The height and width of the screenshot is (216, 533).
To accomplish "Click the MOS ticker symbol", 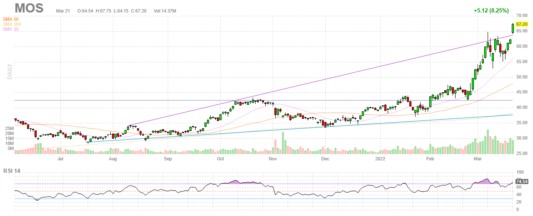I will [29, 8].
